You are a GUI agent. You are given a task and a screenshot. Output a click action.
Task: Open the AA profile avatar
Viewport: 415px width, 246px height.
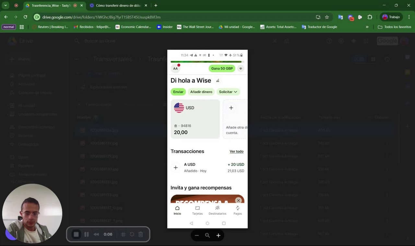(x=175, y=69)
